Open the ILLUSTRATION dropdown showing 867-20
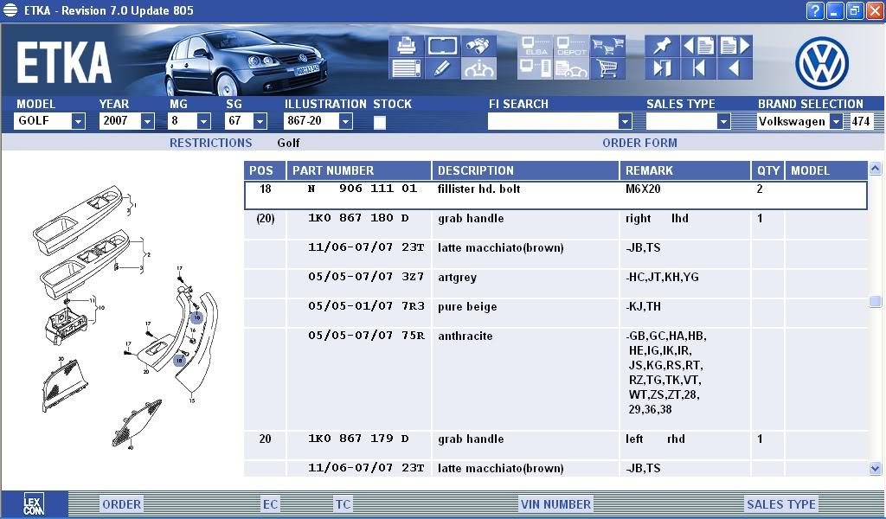Viewport: 886px width, 519px height. (346, 121)
